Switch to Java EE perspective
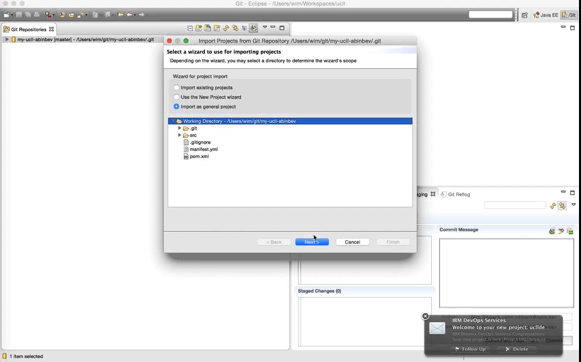 pos(545,15)
